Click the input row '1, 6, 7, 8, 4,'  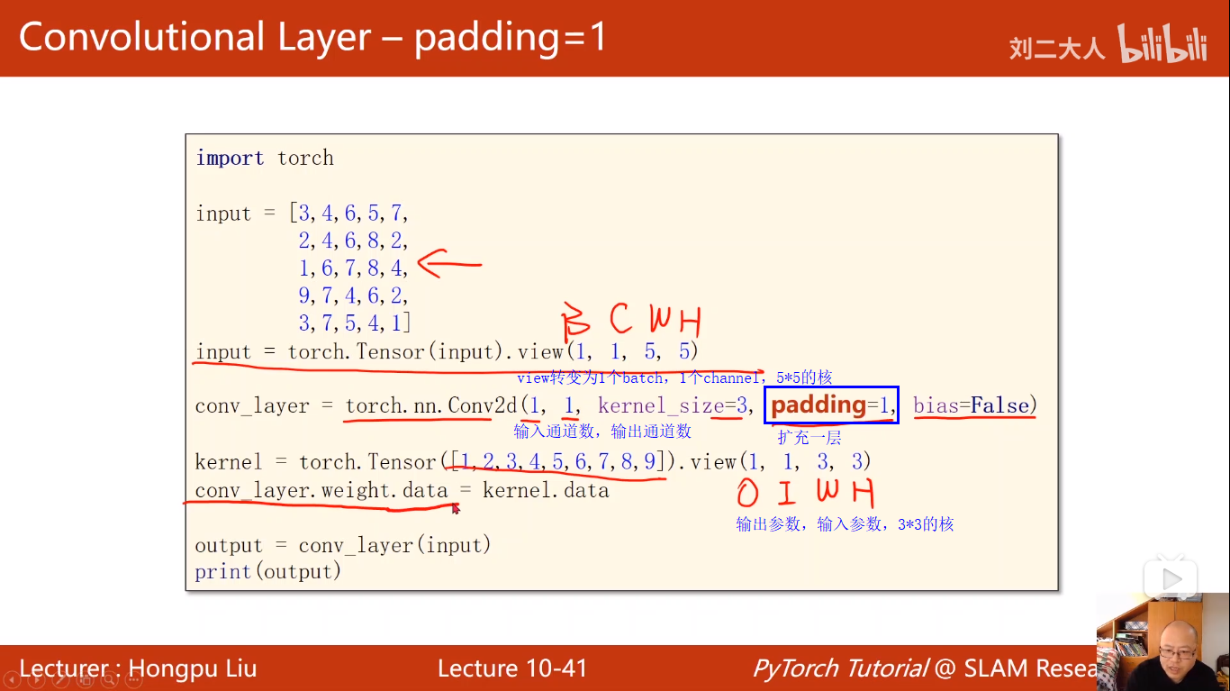354,268
